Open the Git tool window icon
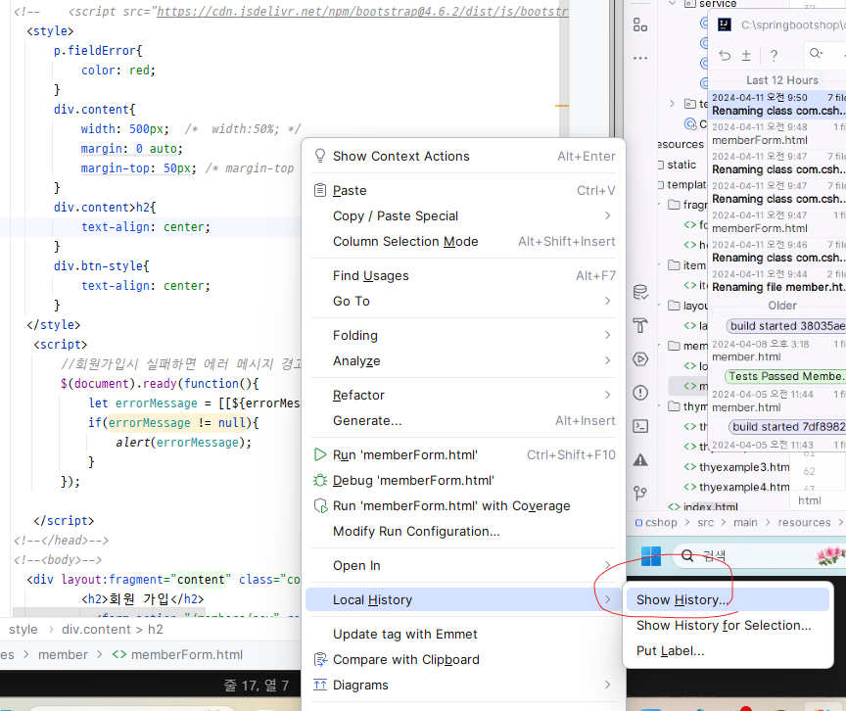The width and height of the screenshot is (846, 711). pyautogui.click(x=640, y=493)
